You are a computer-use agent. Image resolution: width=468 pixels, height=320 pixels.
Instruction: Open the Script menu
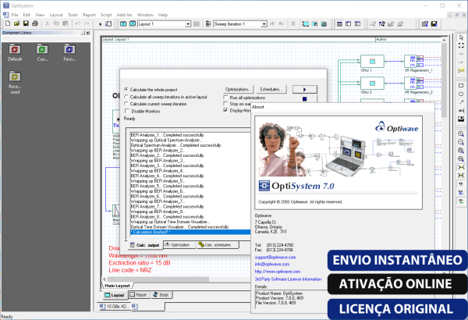106,15
